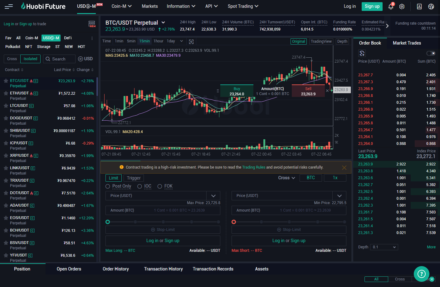
Task: Open the Cross margin mode dropdown
Action: click(x=286, y=178)
